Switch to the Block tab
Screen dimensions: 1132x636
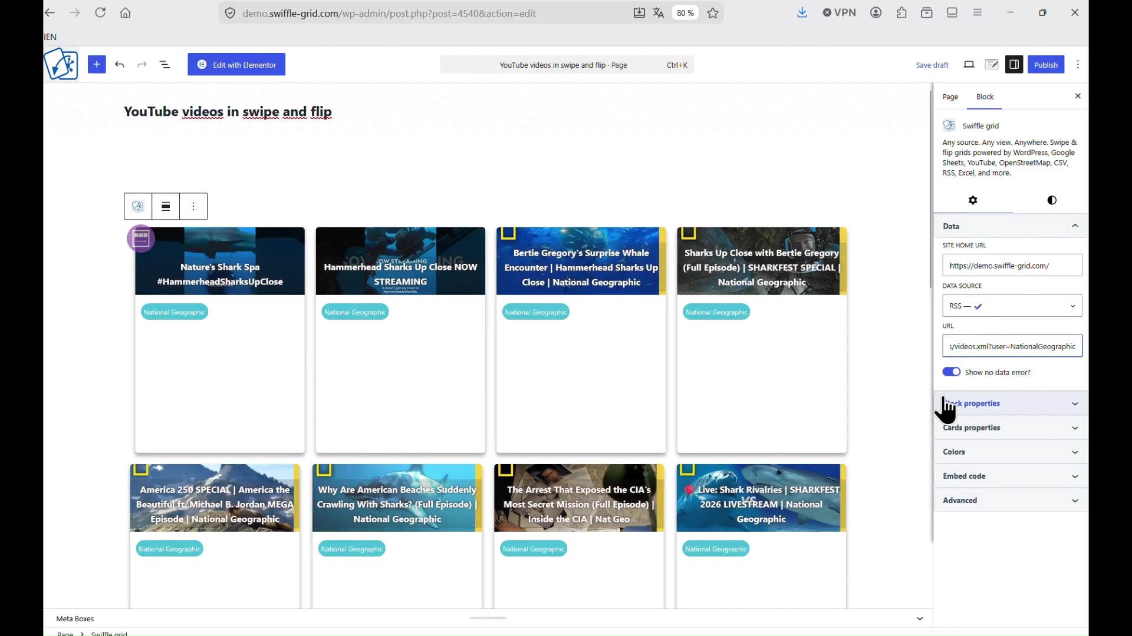pyautogui.click(x=985, y=97)
